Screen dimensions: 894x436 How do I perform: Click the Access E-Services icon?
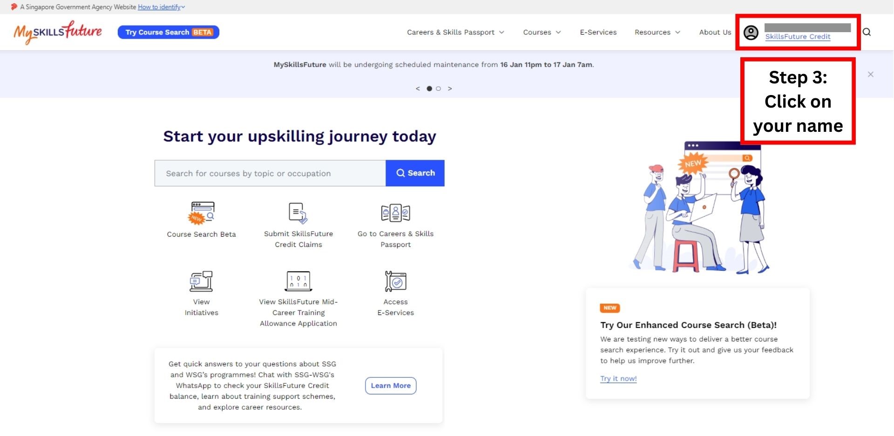coord(395,281)
